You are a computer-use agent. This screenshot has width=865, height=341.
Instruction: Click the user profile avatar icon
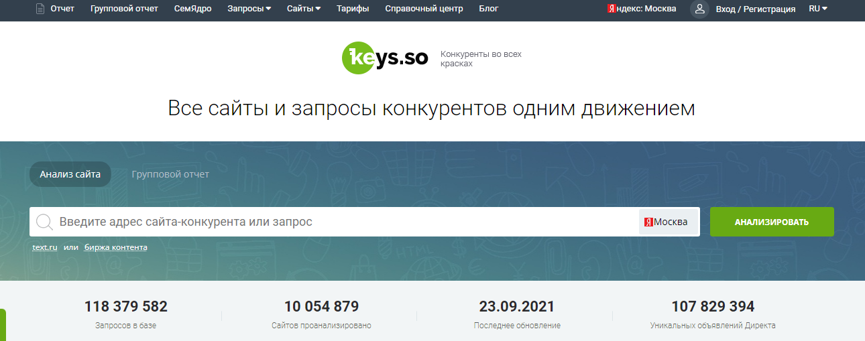699,9
